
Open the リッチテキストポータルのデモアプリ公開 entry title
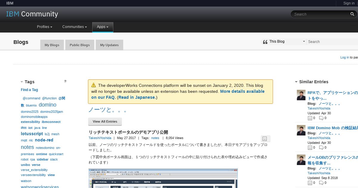[128, 132]
